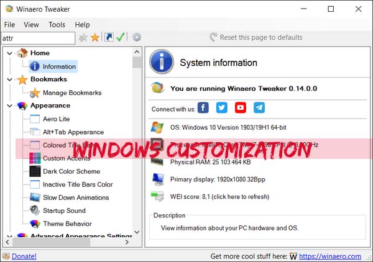Viewport: 373px width, 262px height.
Task: Click the Manage Bookmarks star-gear icon
Action: 35,93
